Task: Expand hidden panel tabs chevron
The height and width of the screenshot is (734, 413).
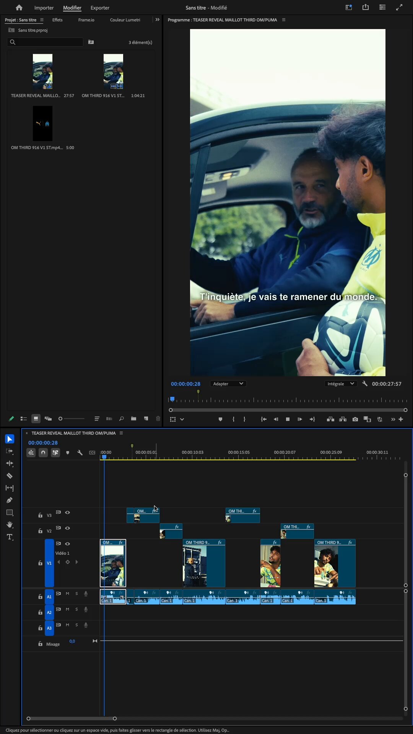Action: tap(157, 19)
